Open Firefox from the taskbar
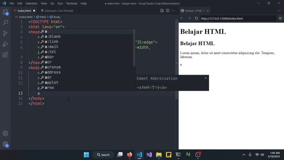 pos(130,155)
